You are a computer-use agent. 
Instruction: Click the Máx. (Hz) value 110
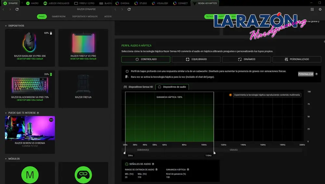(139, 178)
